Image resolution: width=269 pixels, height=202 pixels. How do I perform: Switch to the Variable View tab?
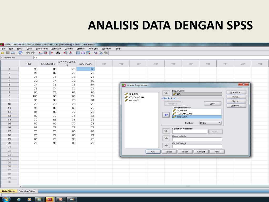[x=27, y=191]
